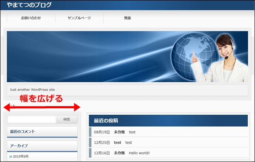255x162 pixels.
Task: Click the 12月16日 date text
Action: [x=102, y=153]
